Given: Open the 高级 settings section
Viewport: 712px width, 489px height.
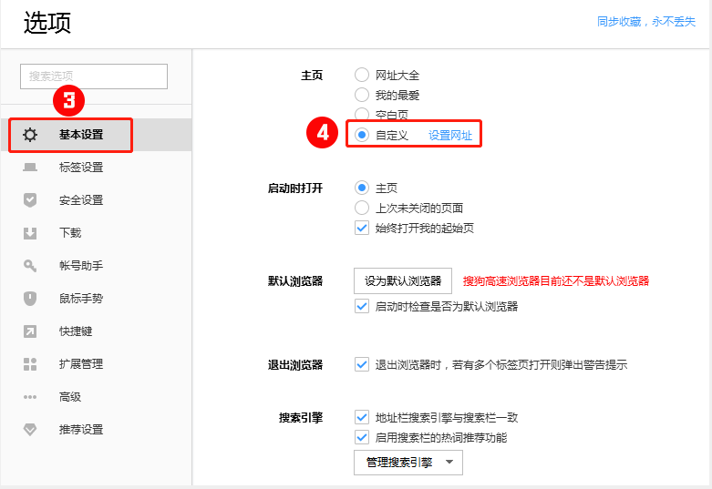Looking at the screenshot, I should 70,397.
